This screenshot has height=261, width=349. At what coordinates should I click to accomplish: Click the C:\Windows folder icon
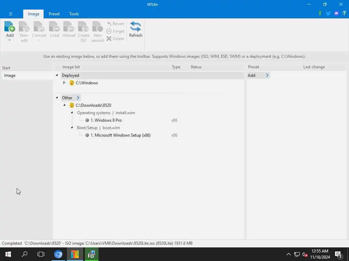(x=72, y=83)
